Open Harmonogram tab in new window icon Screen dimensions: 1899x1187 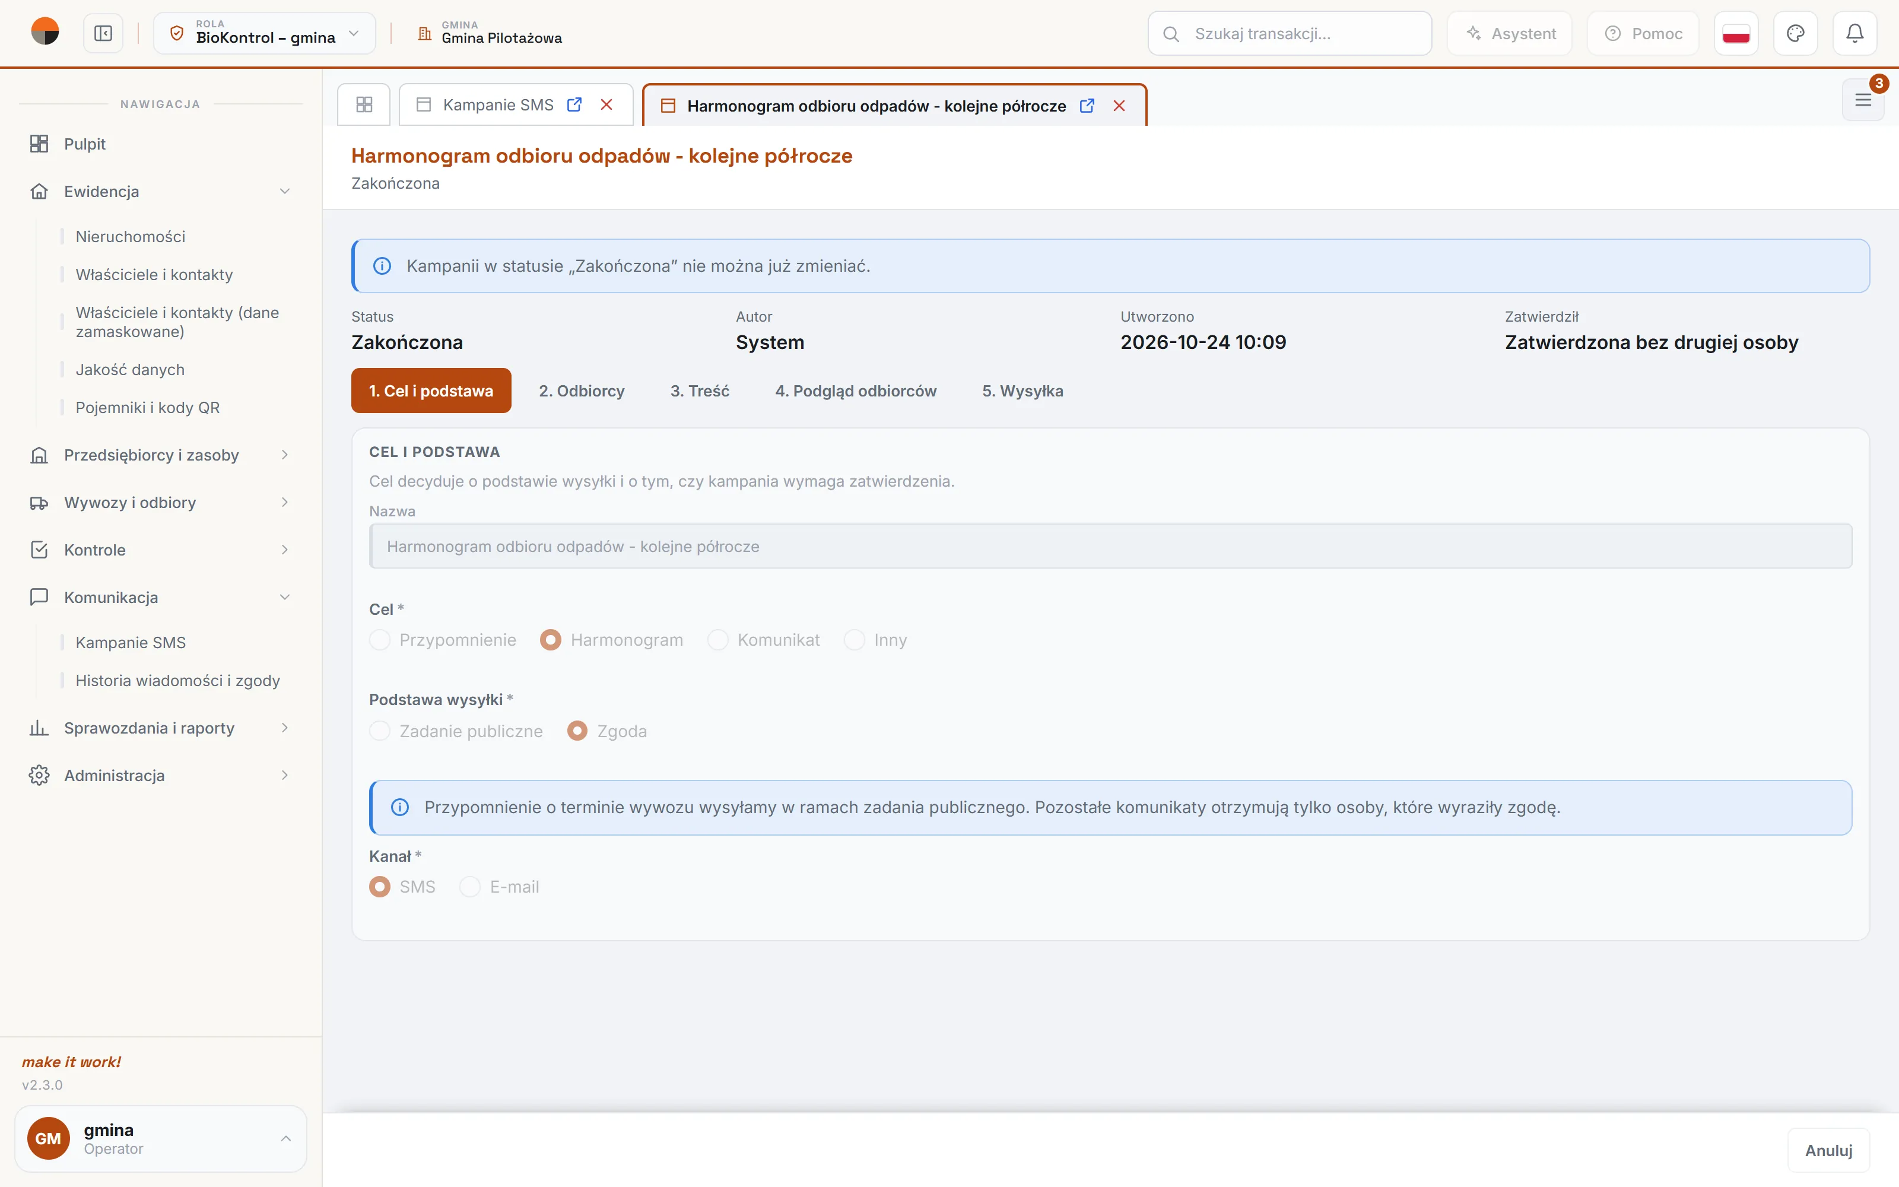pos(1087,105)
